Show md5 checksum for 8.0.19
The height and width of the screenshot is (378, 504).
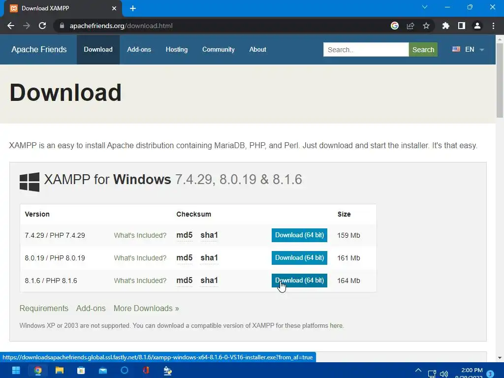185,258
